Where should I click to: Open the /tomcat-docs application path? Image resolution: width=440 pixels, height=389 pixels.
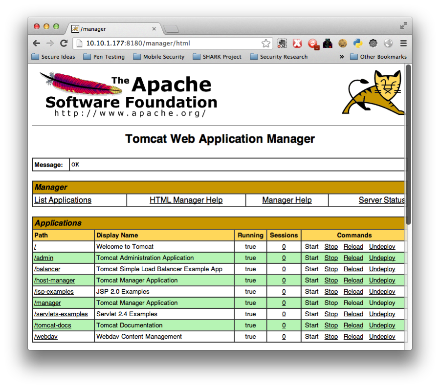click(x=53, y=325)
